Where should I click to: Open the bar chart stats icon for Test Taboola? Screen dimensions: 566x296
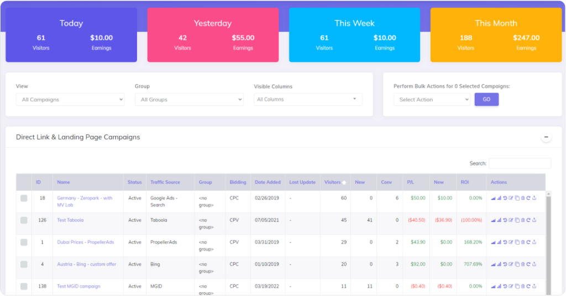coord(499,220)
